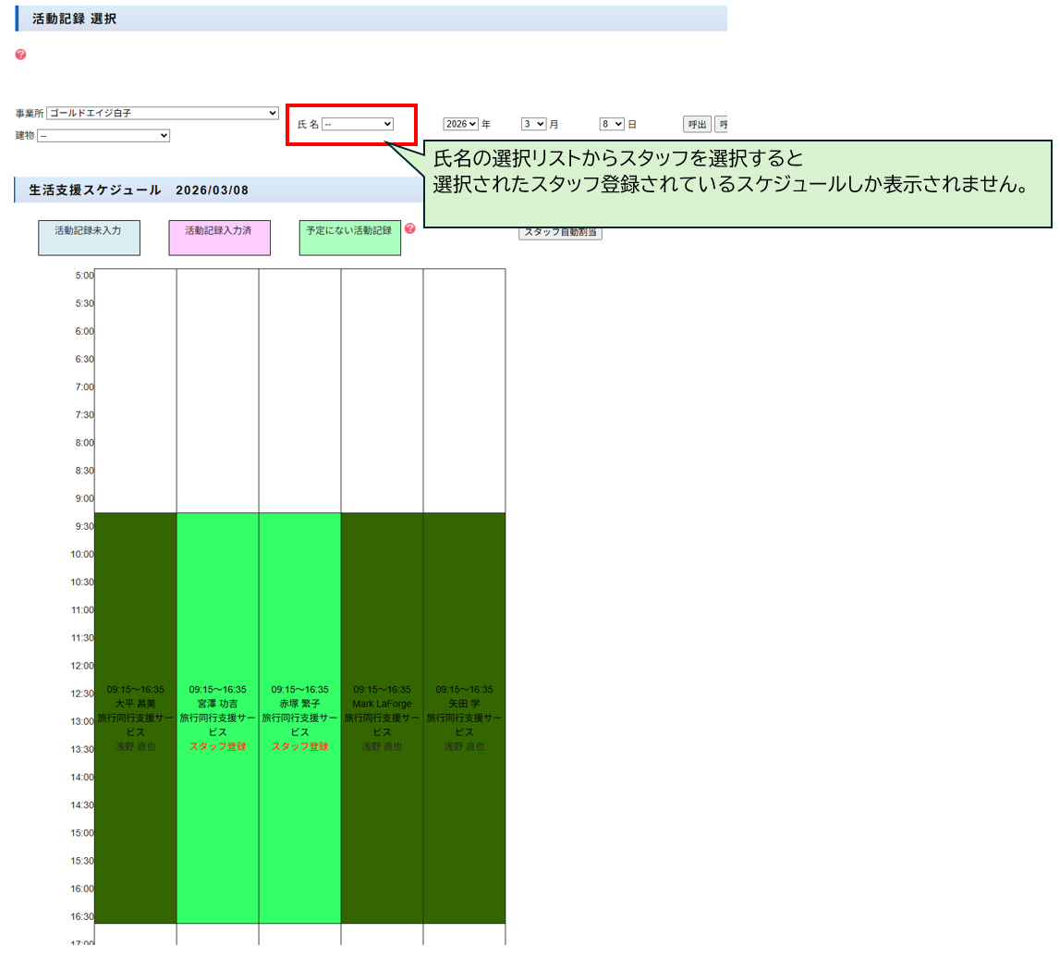Click the 活動記録未入力 legend box
This screenshot has height=957, width=1060.
(89, 238)
